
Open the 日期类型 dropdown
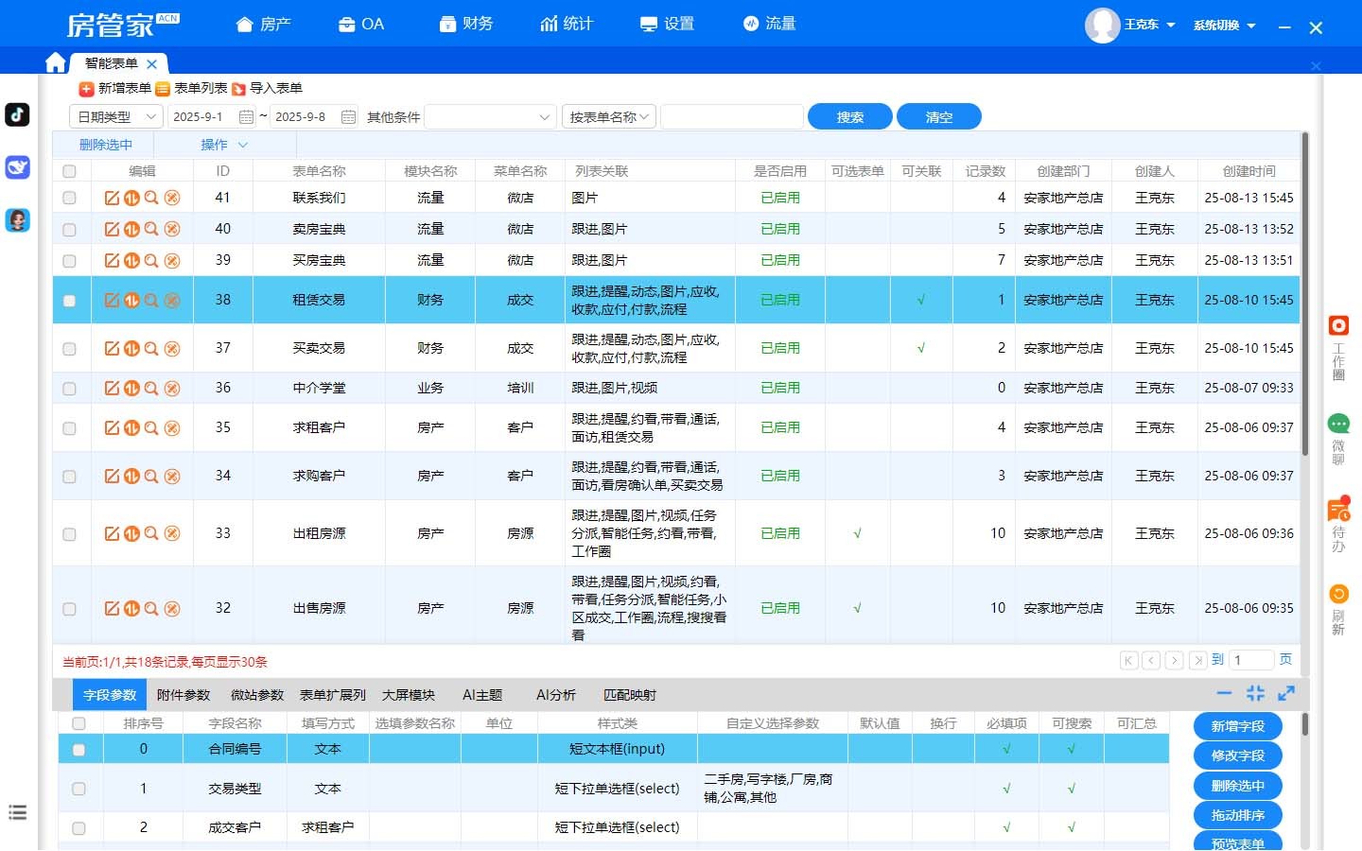point(116,117)
